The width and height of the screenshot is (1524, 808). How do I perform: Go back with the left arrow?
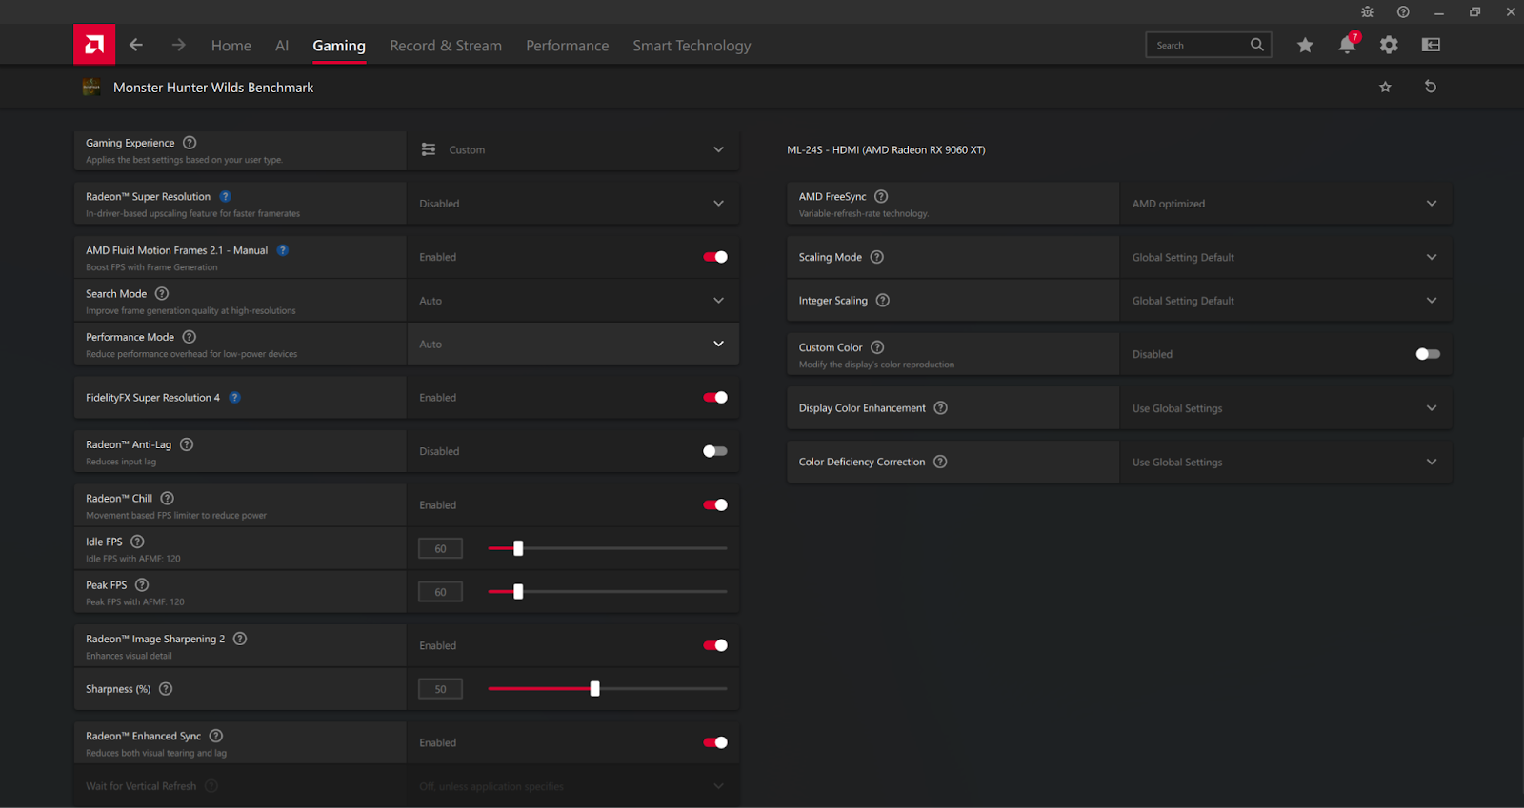[136, 45]
